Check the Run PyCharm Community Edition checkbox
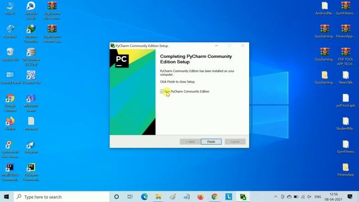Viewport: 359px width, 202px height. 162,91
